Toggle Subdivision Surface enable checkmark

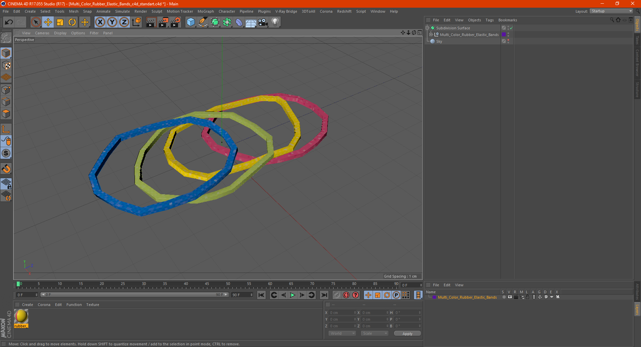click(x=511, y=28)
